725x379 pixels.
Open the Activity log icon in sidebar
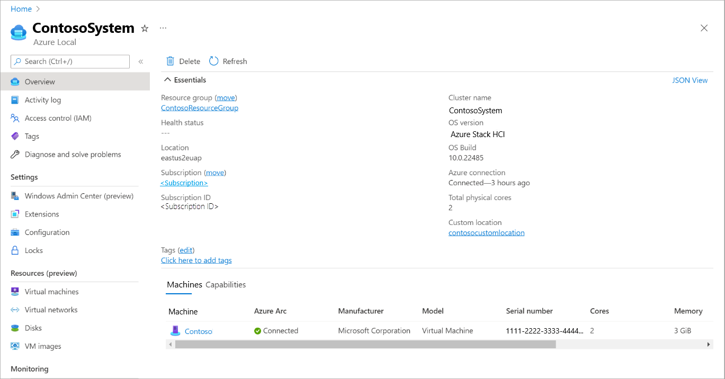[15, 100]
